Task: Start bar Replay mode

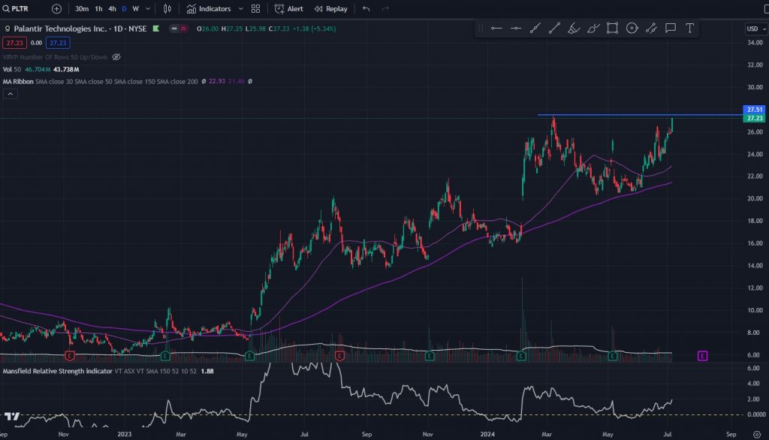Action: 331,9
